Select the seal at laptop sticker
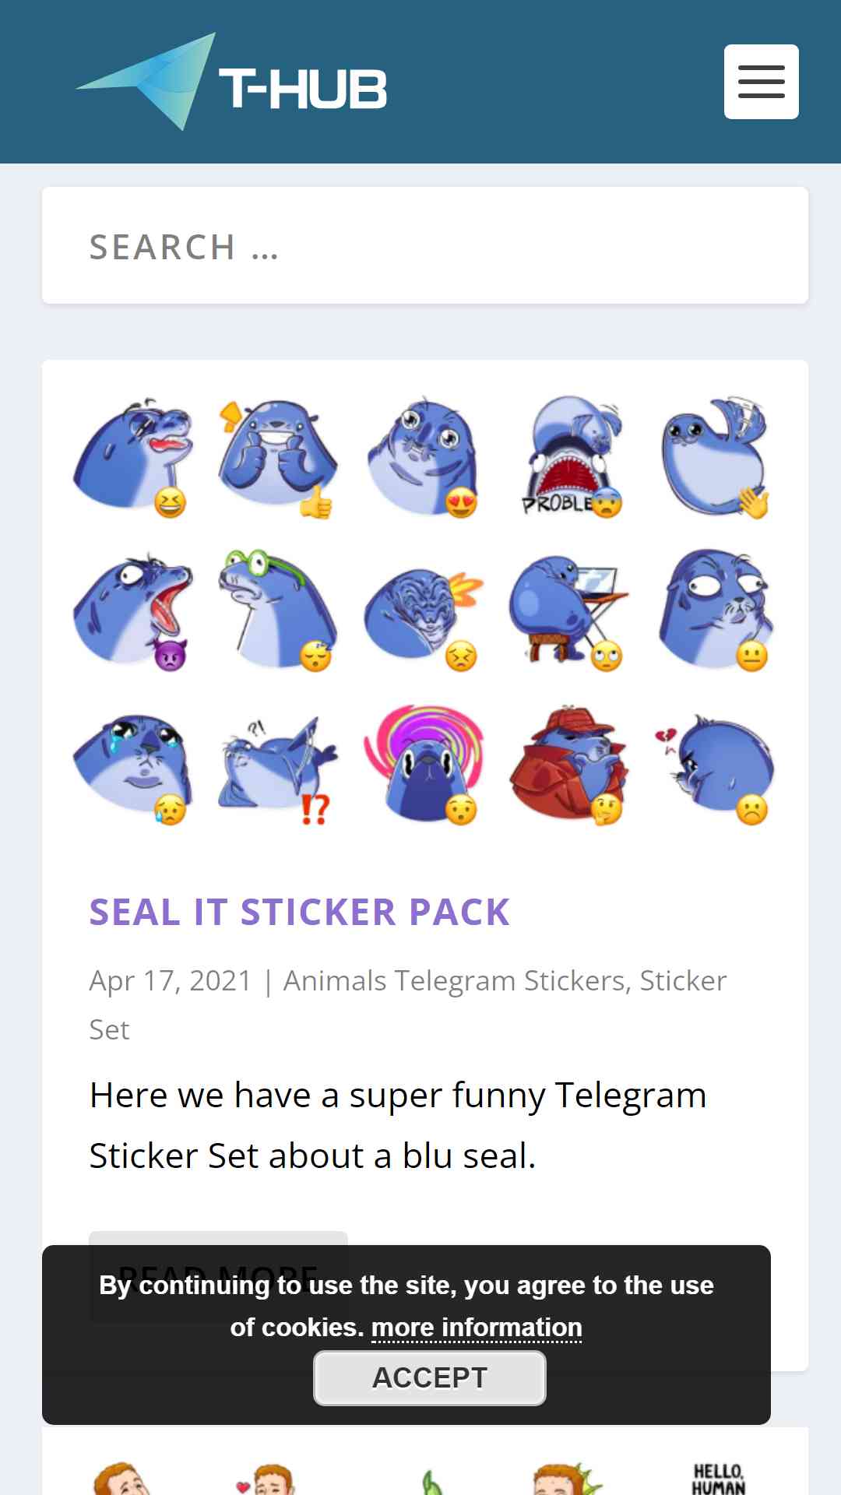The width and height of the screenshot is (841, 1495). [570, 610]
